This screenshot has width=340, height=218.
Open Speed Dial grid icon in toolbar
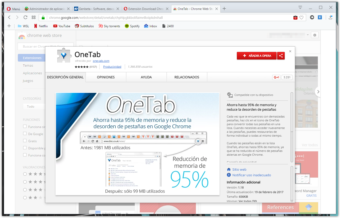pyautogui.click(x=34, y=18)
